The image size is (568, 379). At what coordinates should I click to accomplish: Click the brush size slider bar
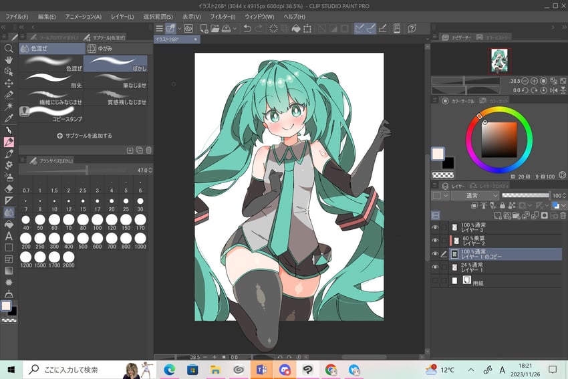77,170
